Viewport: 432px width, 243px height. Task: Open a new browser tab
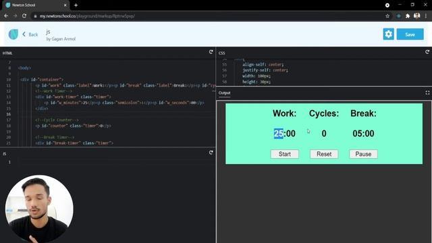click(x=76, y=5)
